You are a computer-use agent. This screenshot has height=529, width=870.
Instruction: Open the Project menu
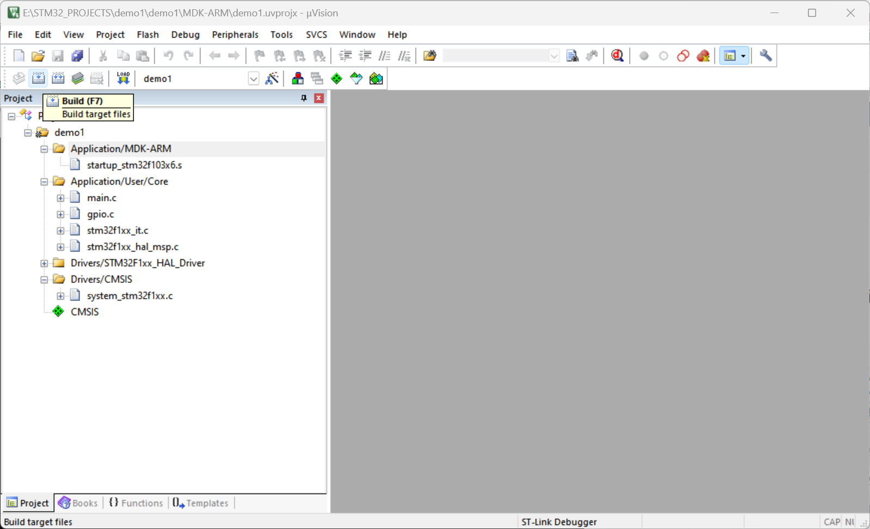pyautogui.click(x=110, y=34)
